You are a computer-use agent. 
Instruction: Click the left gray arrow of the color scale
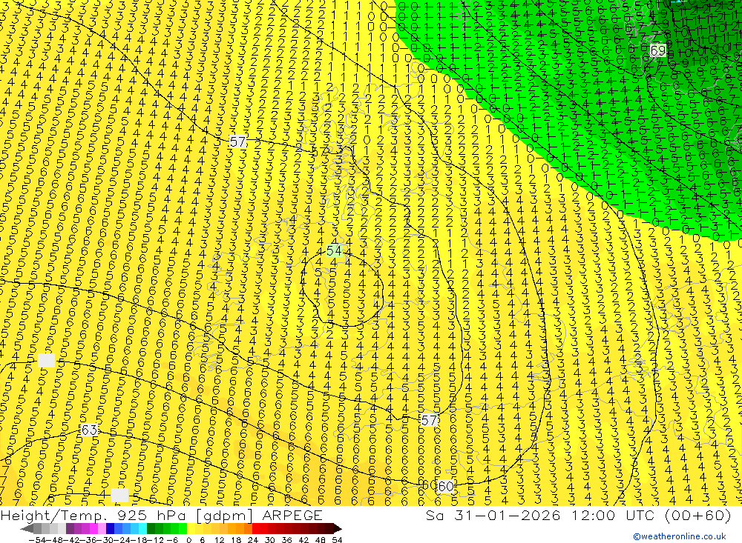pos(27,529)
